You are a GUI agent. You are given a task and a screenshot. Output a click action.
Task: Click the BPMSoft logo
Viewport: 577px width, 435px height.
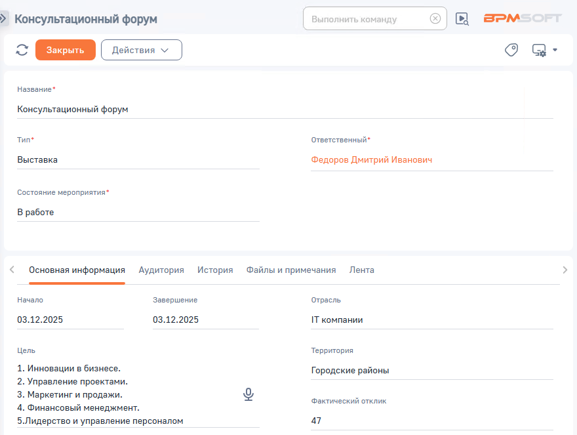click(x=523, y=18)
